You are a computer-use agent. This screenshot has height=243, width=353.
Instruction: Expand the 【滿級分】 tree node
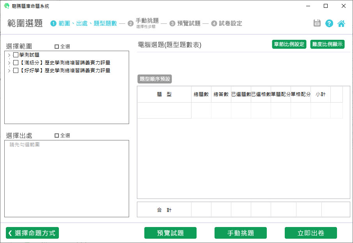(9, 63)
